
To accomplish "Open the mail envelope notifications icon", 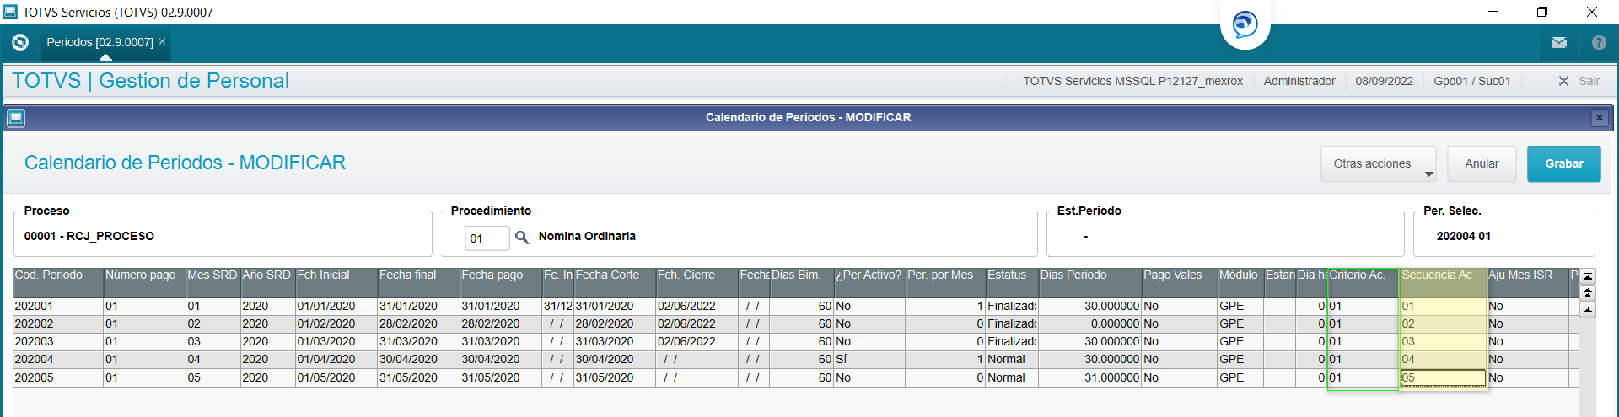I will [1558, 42].
